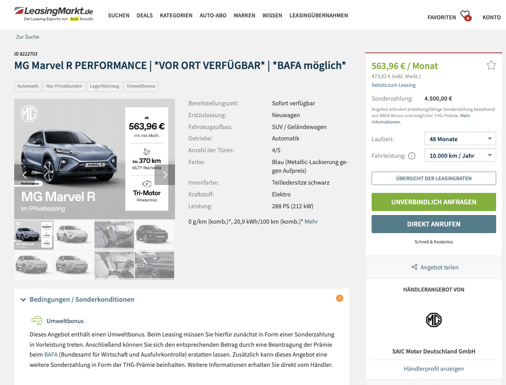Click ÜBERSICHT DER LEASINGRATEN button
The height and width of the screenshot is (385, 506).
pyautogui.click(x=434, y=178)
